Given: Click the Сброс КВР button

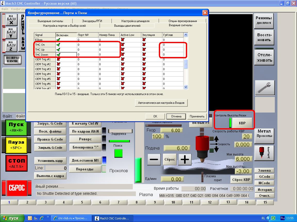Looking at the screenshot, I should pyautogui.click(x=241, y=180).
